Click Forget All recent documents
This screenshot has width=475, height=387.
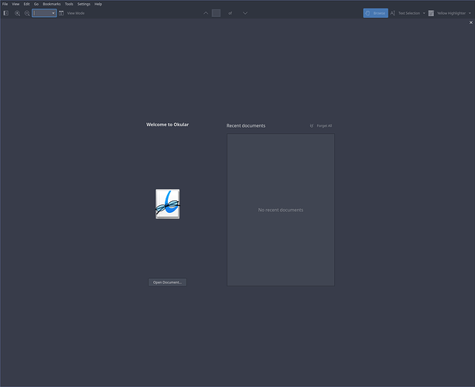pos(321,125)
